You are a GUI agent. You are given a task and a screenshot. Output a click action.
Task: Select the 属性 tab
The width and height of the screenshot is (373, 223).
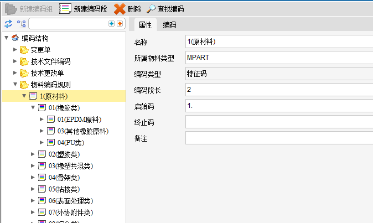(x=145, y=24)
